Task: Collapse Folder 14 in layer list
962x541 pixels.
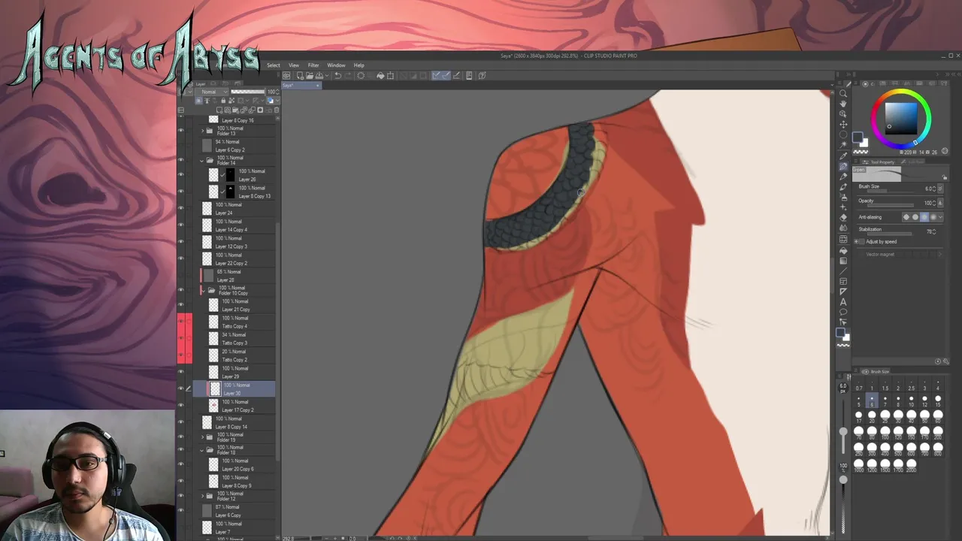Action: pos(201,160)
